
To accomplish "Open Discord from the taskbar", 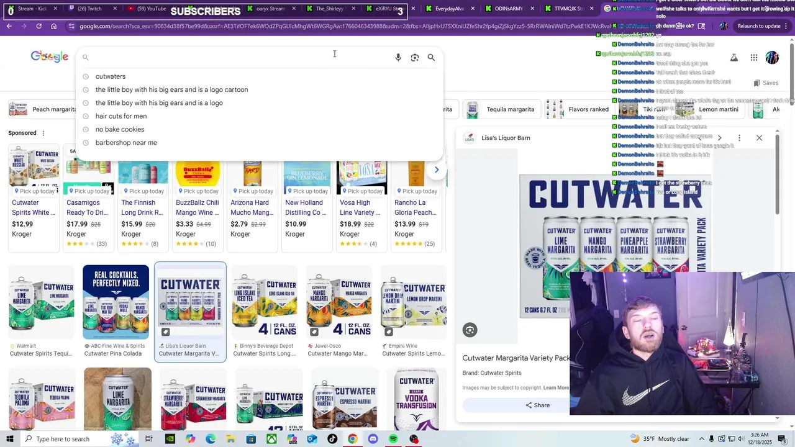I will pyautogui.click(x=373, y=439).
